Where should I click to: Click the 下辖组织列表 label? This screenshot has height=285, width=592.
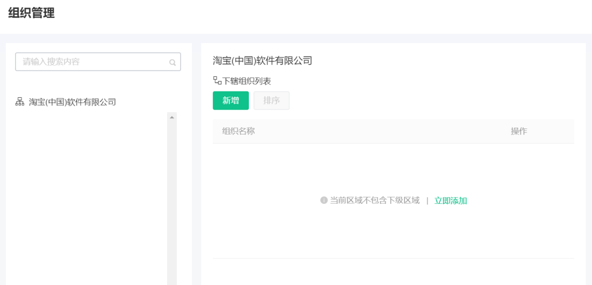click(x=246, y=81)
